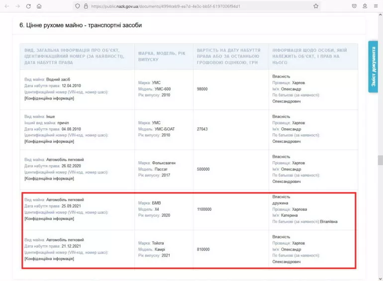
Task: Open the Pocket save icon
Action: click(354, 6)
